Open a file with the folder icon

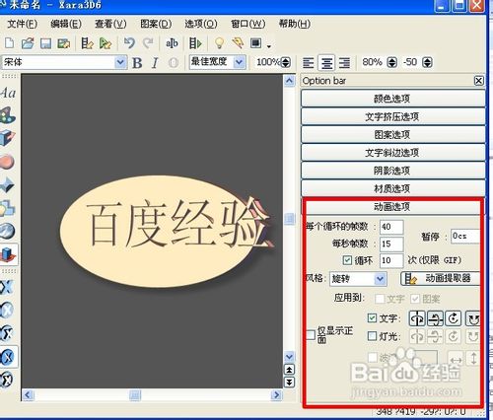[x=28, y=43]
